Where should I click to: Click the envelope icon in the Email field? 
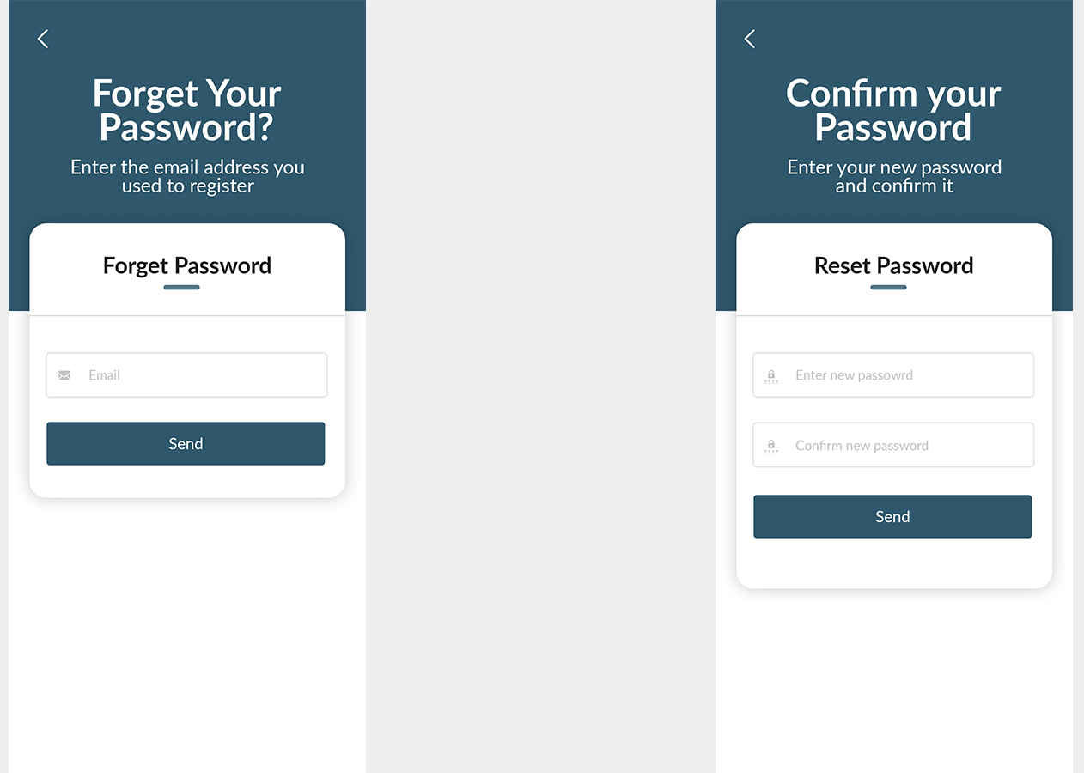click(64, 375)
